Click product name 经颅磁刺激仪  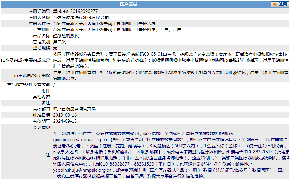[x=66, y=36]
